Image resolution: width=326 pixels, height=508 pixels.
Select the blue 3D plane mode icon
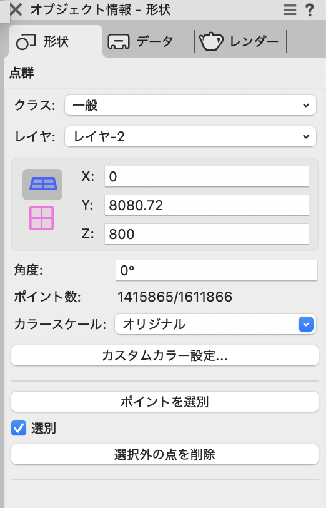[x=42, y=184]
